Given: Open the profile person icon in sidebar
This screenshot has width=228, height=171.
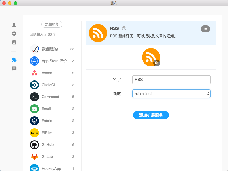Looking at the screenshot, I should 14,25.
